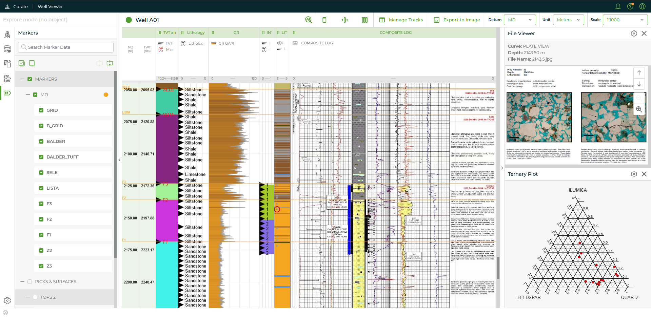Viewport: 651px width, 317px height.
Task: Toggle the MARKERS group checkbox
Action: pyautogui.click(x=30, y=79)
